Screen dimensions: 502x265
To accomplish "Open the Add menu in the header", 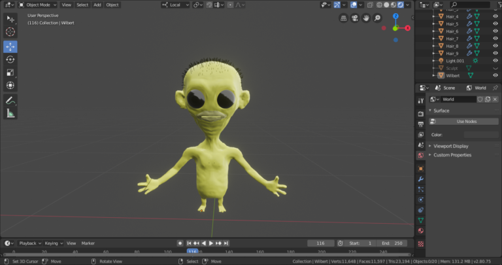I will (x=97, y=5).
